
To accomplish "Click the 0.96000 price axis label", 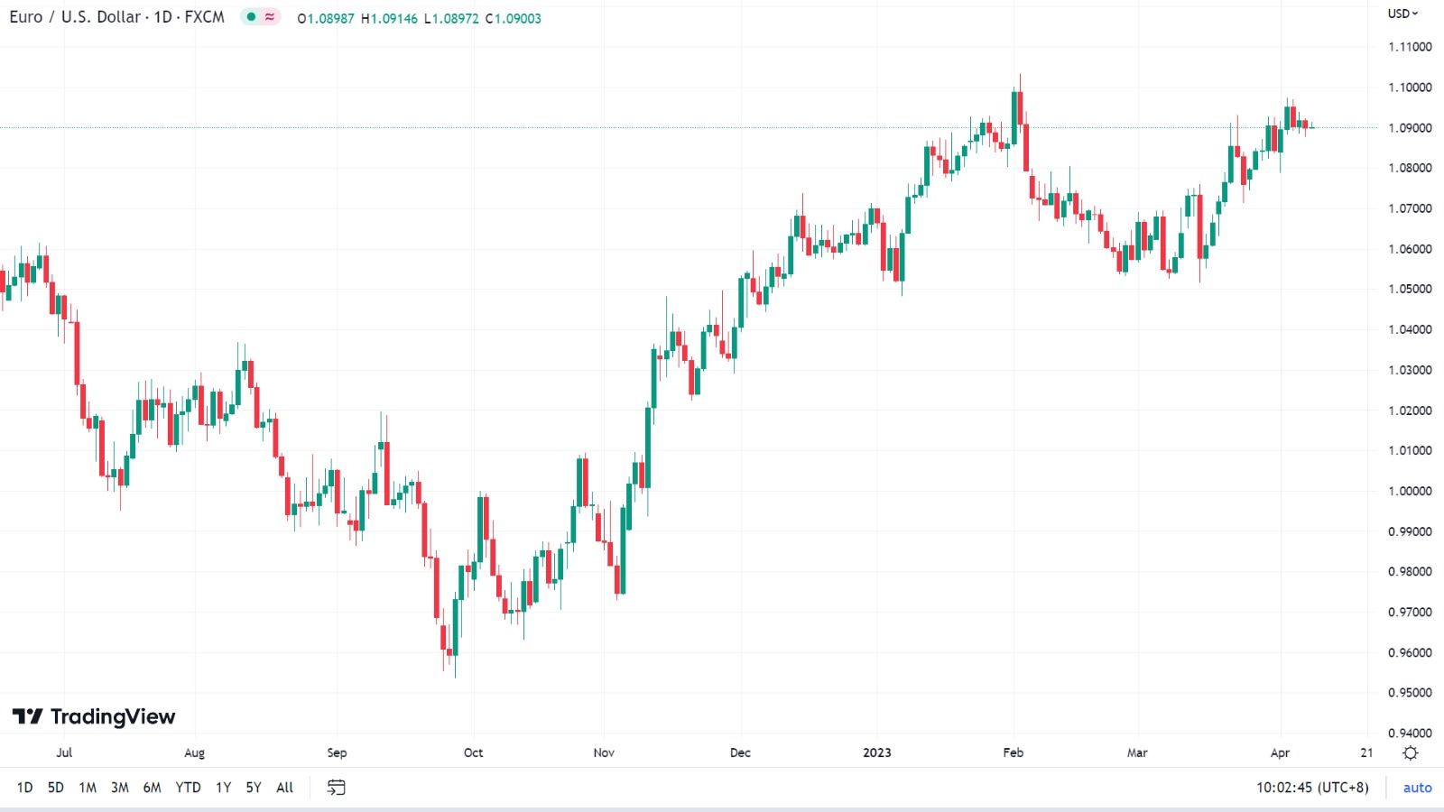I will 1410,652.
